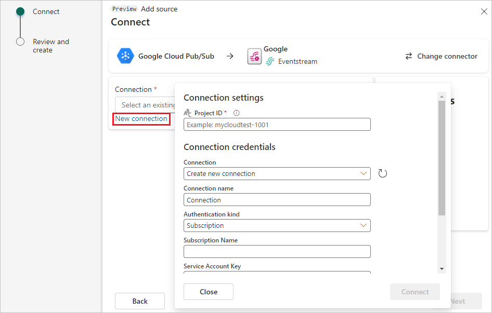
Task: Select the Review and create step circle
Action: click(19, 42)
